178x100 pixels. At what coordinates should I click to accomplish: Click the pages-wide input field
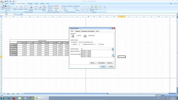[x=81, y=44]
